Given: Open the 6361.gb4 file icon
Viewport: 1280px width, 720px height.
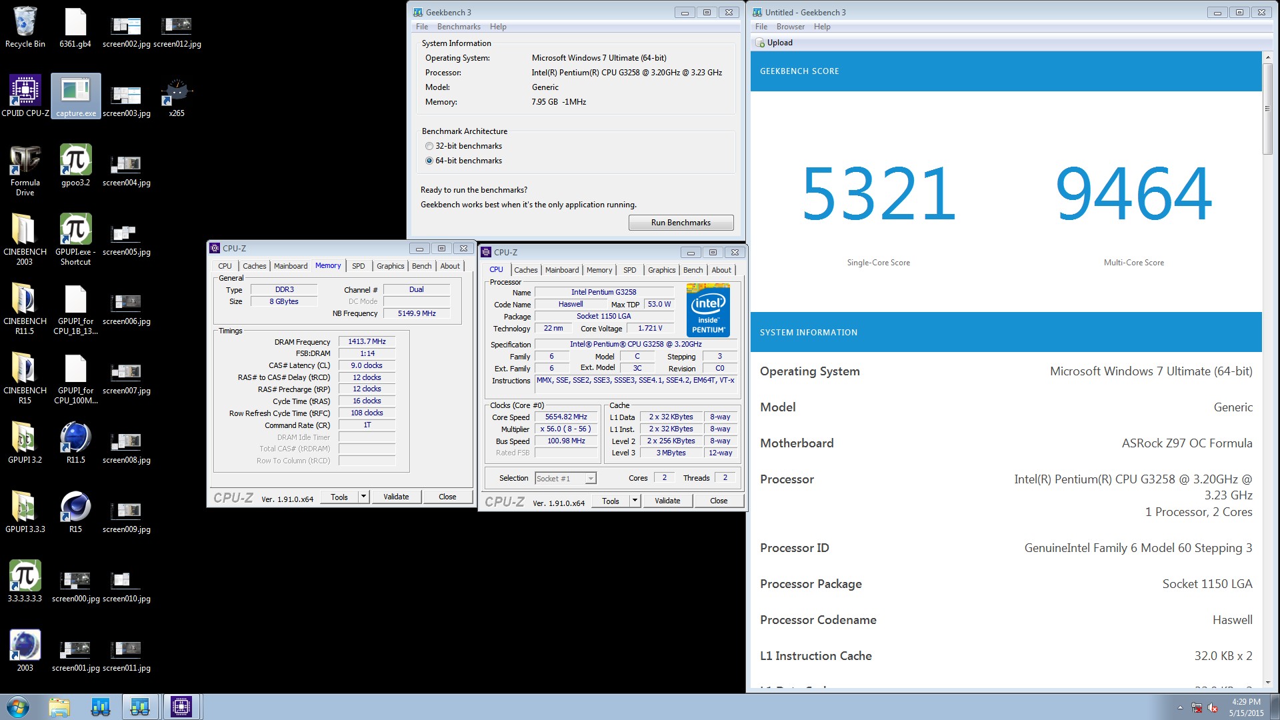Looking at the screenshot, I should (x=75, y=27).
